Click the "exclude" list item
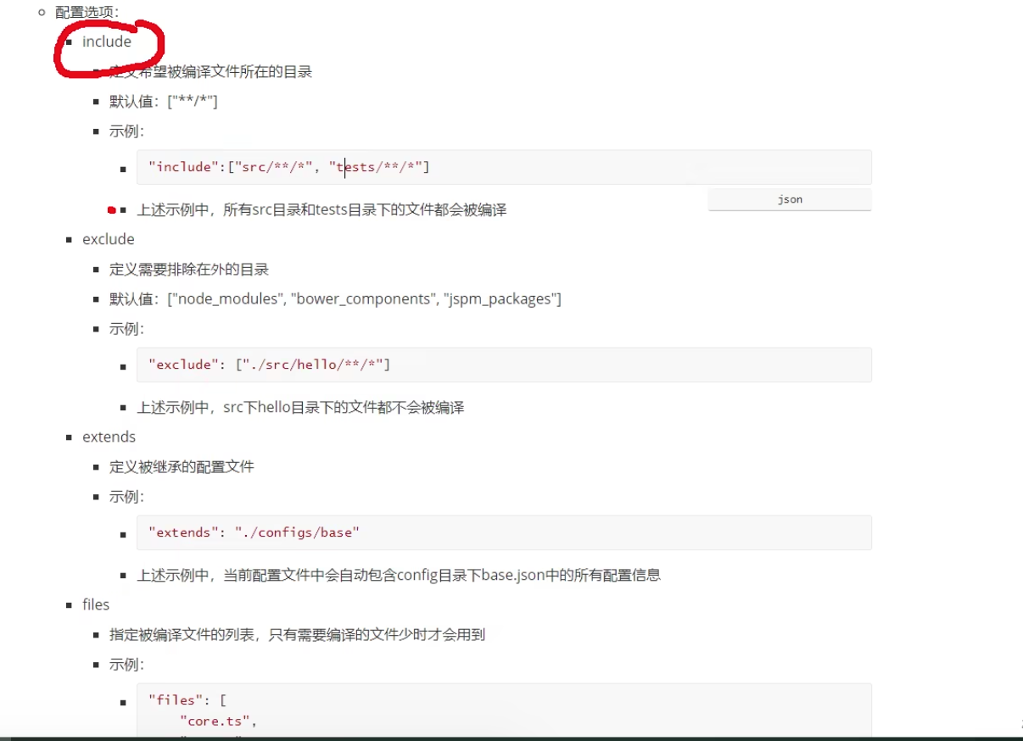 pyautogui.click(x=109, y=239)
